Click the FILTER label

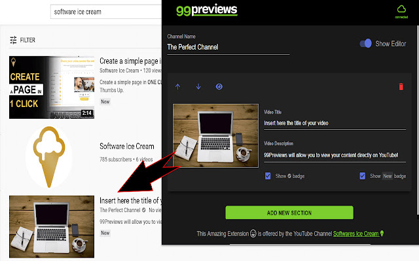click(x=27, y=40)
